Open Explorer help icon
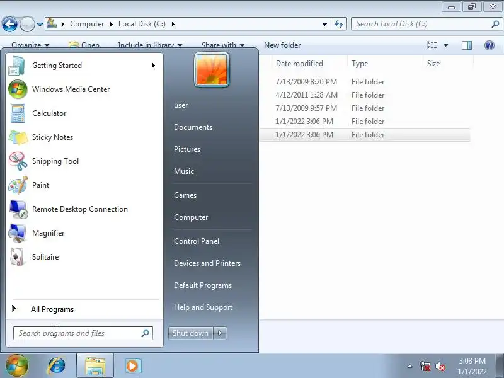The width and height of the screenshot is (504, 378). point(490,45)
